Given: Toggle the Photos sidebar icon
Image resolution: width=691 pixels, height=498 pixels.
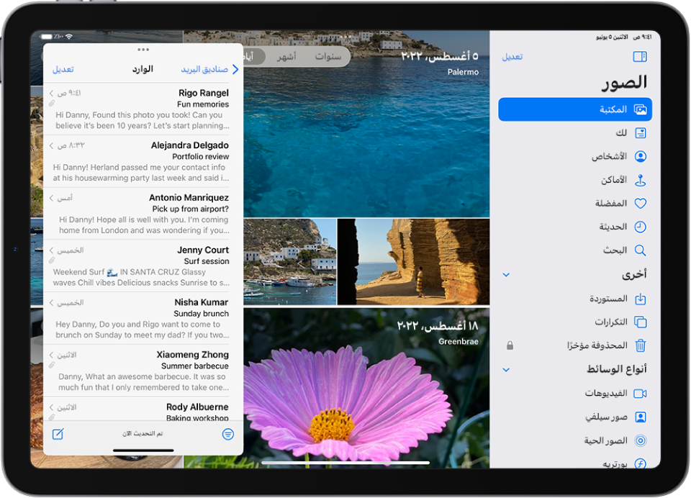Looking at the screenshot, I should (640, 57).
